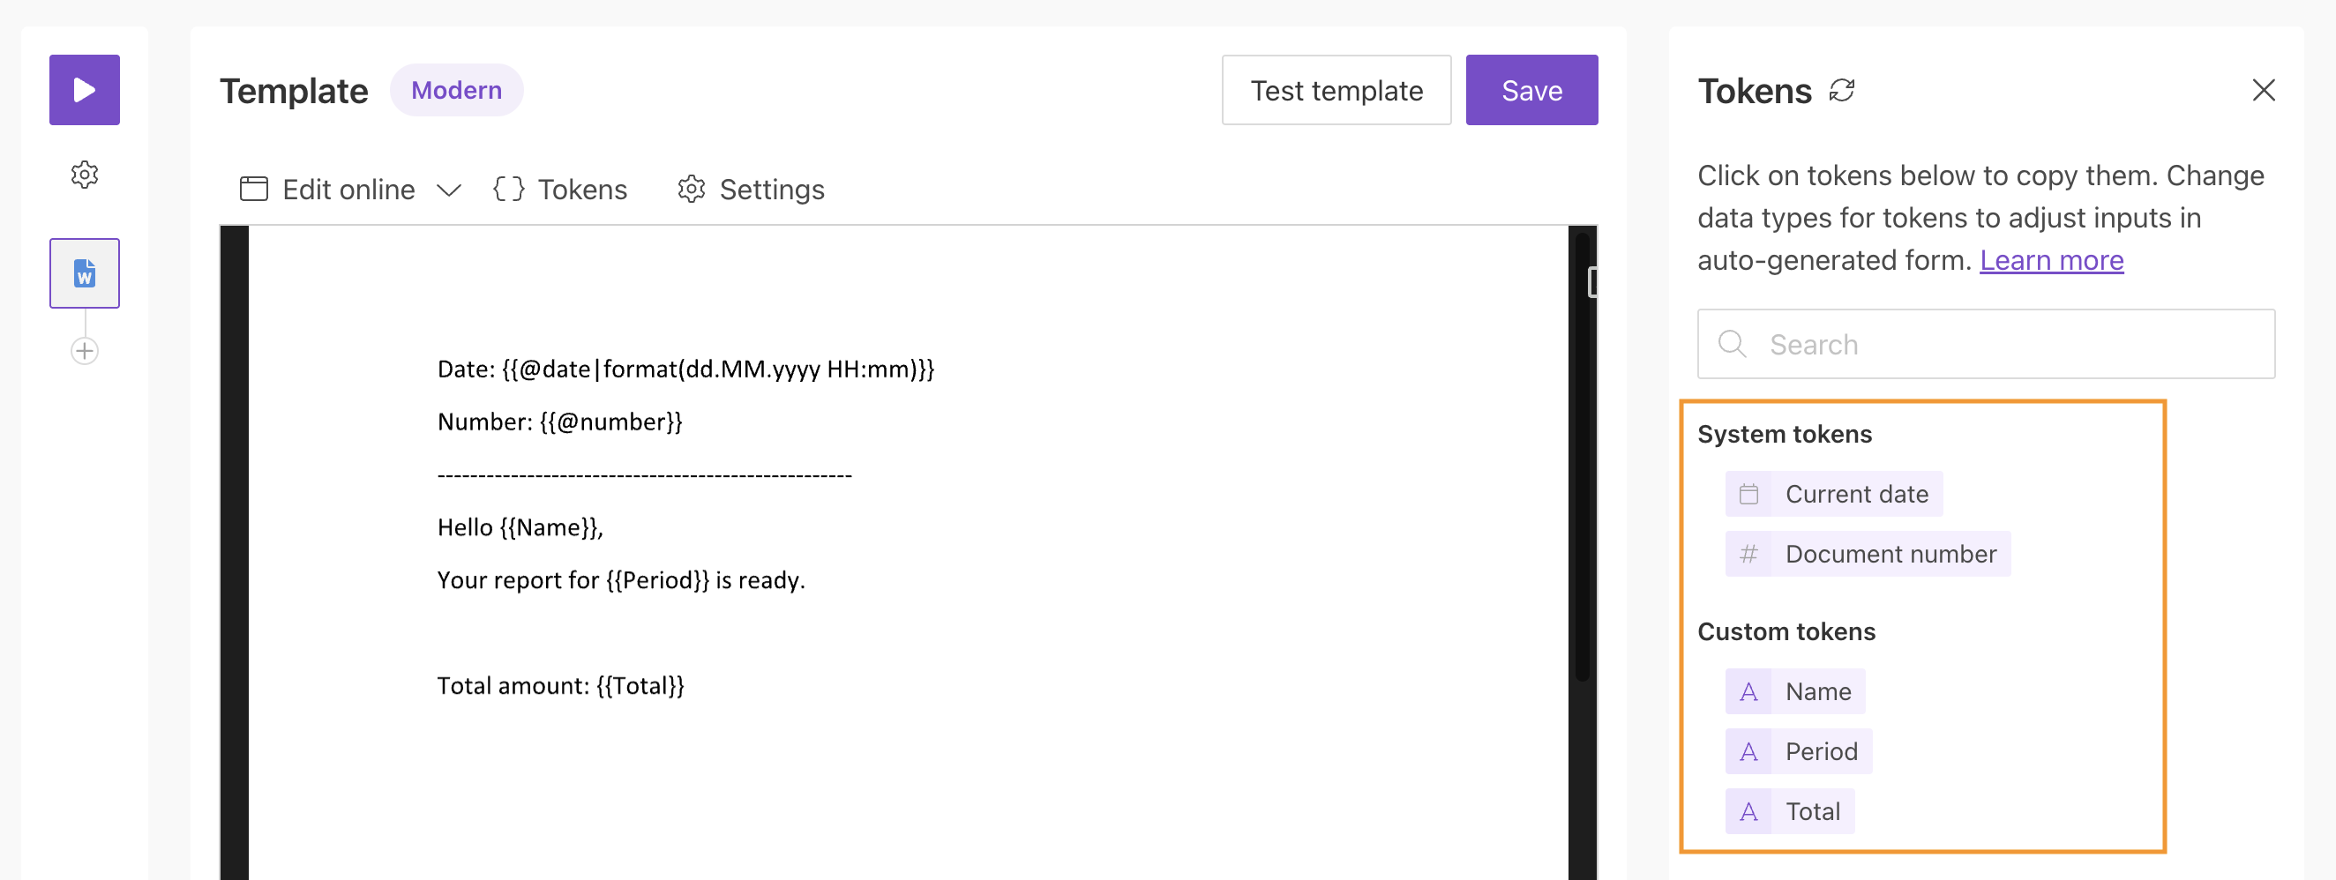Open settings gear in left sidebar

coord(85,174)
